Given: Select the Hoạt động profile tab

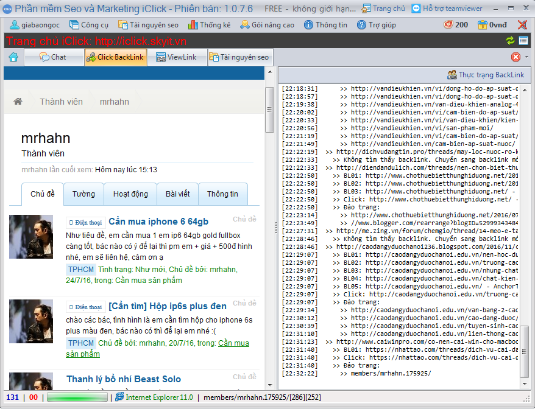Looking at the screenshot, I should (130, 194).
